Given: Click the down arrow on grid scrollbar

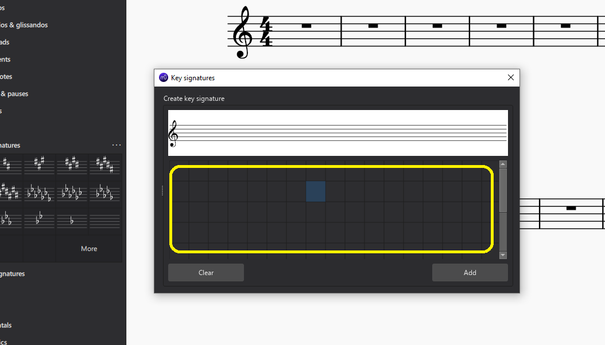Looking at the screenshot, I should point(503,254).
